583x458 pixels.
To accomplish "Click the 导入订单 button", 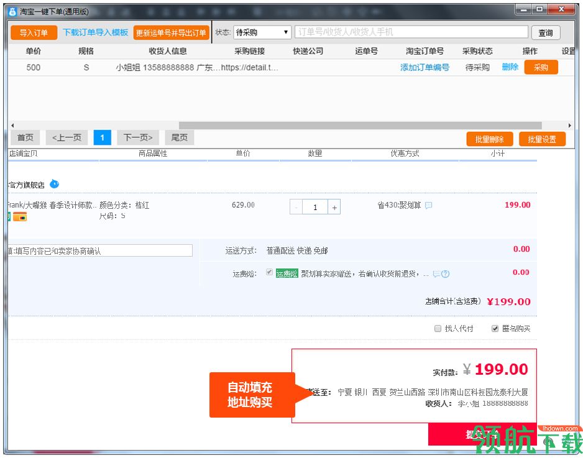I will [x=34, y=33].
